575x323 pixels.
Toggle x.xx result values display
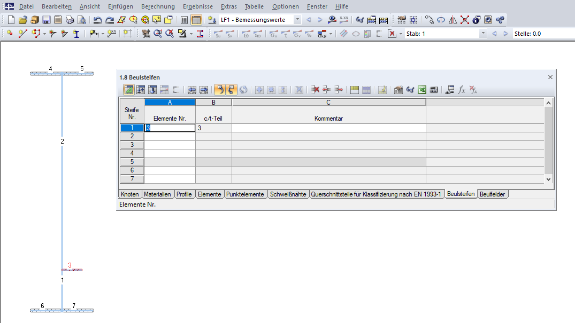[x=344, y=20]
